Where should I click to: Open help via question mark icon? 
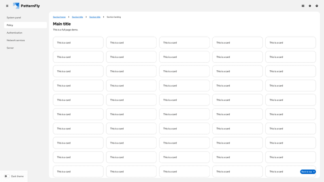317,6
